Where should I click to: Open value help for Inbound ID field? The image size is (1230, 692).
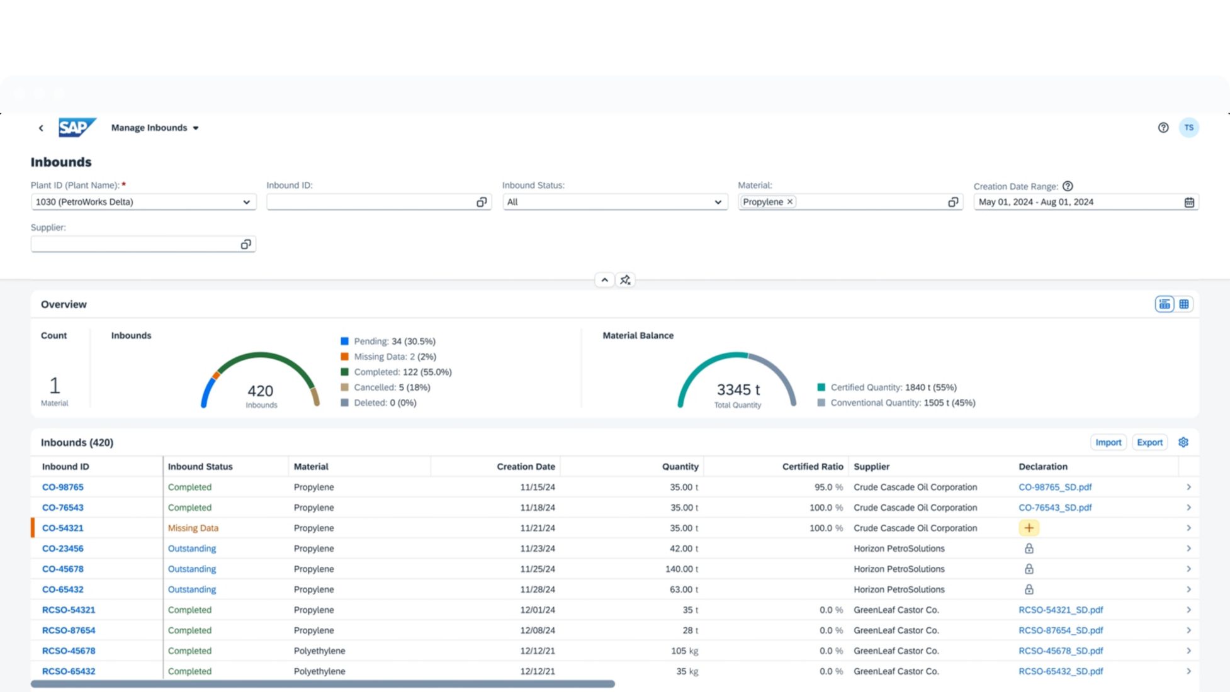[x=481, y=202]
